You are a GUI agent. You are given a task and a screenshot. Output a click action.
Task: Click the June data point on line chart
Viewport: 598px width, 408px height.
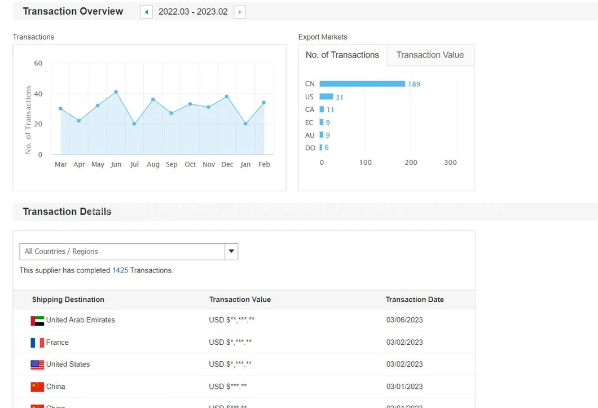(116, 92)
